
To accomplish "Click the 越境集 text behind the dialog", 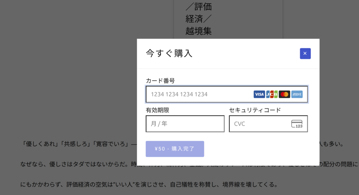I will pos(198,31).
